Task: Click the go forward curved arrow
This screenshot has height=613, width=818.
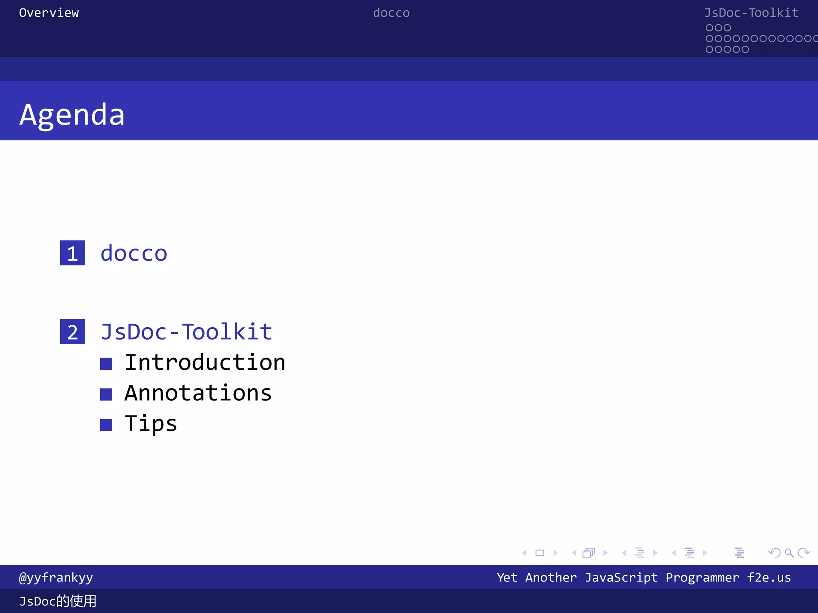Action: (804, 553)
